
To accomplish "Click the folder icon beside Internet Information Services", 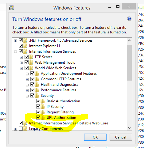I will coord(25,51).
